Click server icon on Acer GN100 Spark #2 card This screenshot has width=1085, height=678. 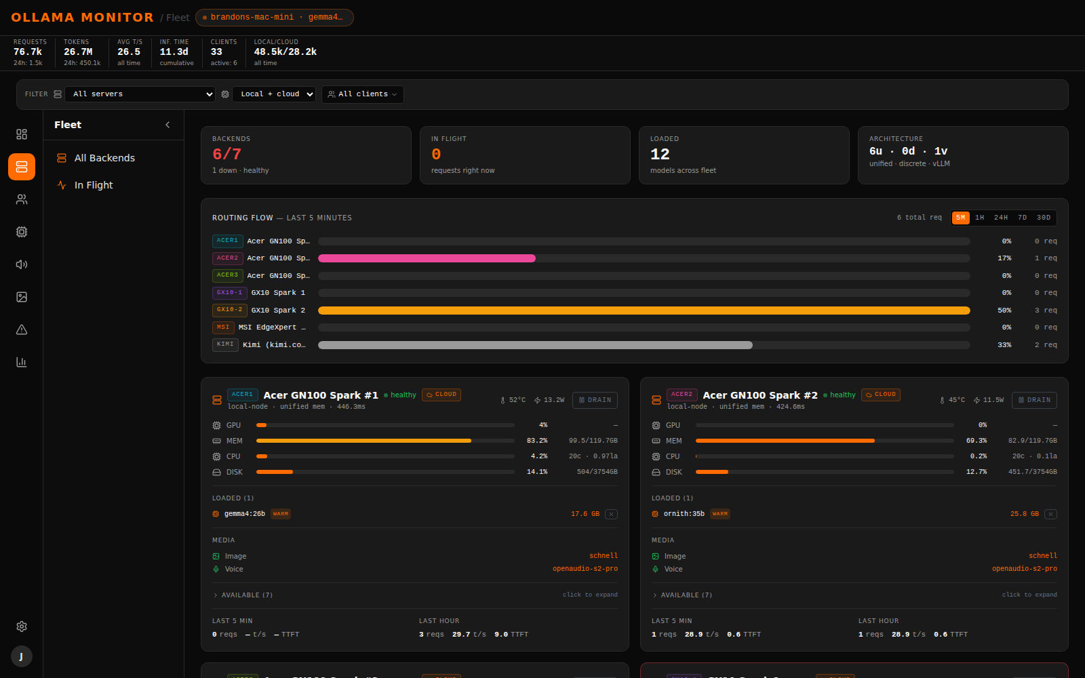coord(656,400)
